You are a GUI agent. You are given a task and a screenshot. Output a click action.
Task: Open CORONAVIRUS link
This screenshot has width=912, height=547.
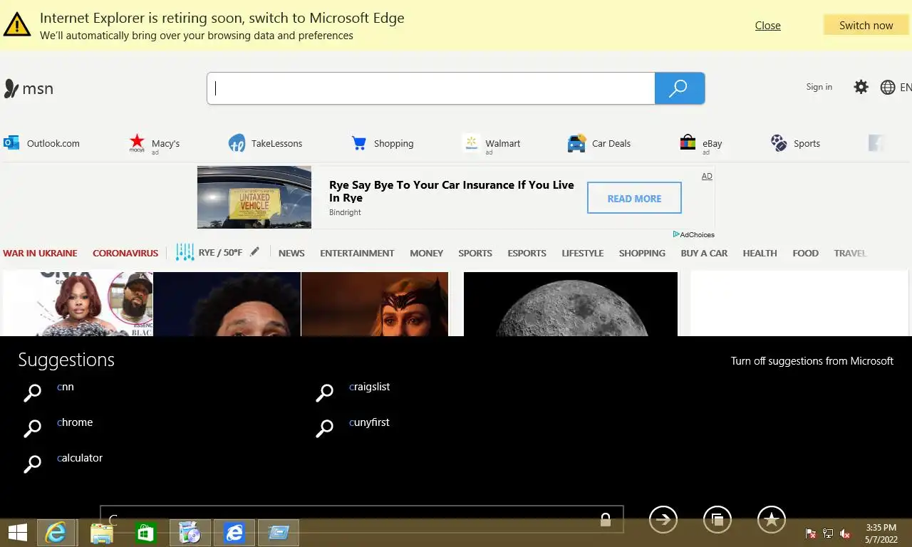pos(125,253)
